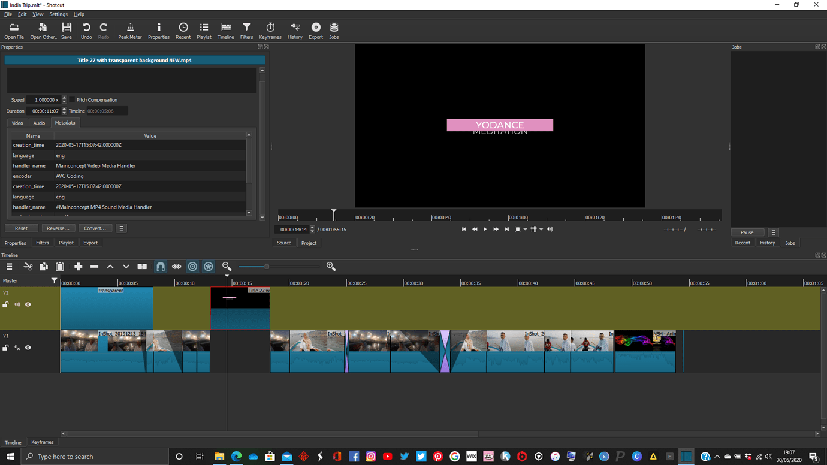The height and width of the screenshot is (465, 827).
Task: Append clip to track with plus icon
Action: coord(78,267)
